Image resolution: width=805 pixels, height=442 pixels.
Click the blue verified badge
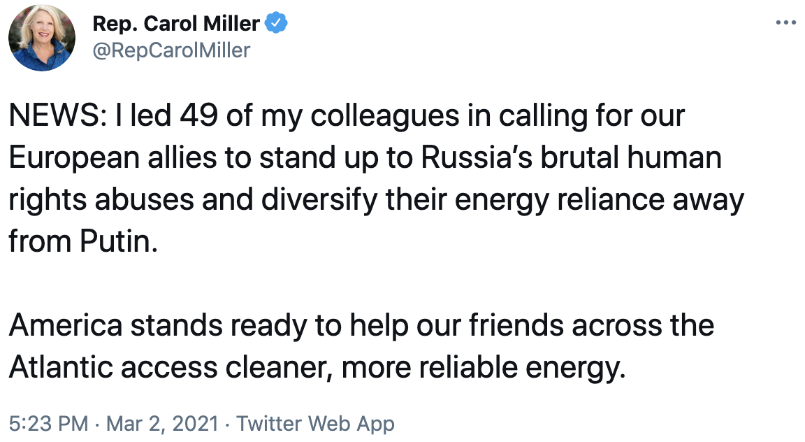pyautogui.click(x=276, y=24)
